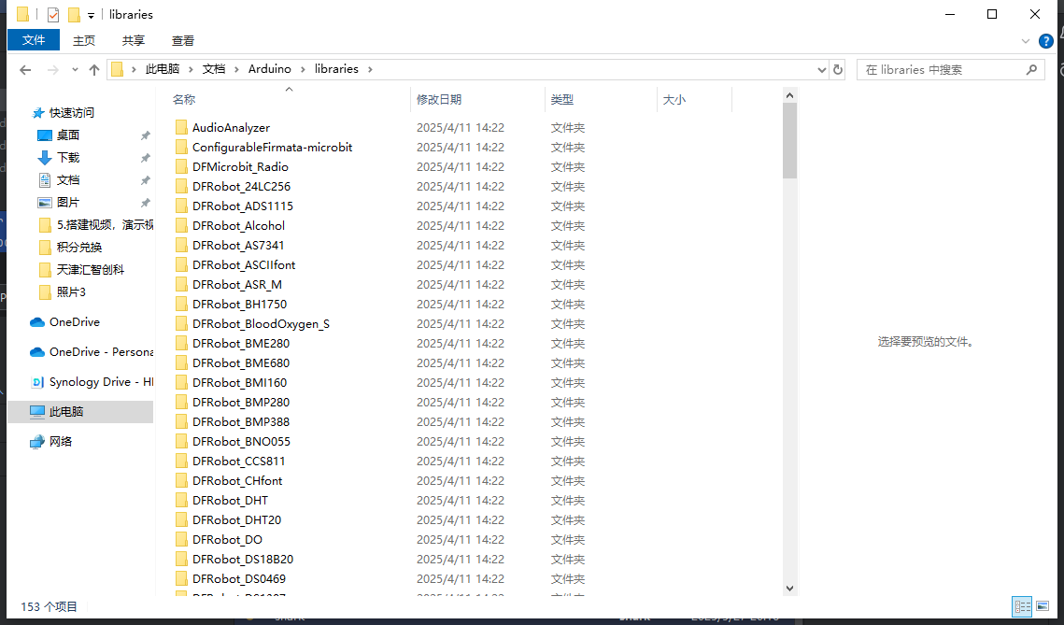
Task: Sort by the 修改日期 column header
Action: click(439, 99)
